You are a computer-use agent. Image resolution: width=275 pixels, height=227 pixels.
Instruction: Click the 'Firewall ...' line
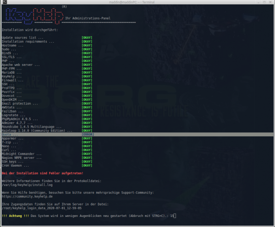tap(12, 80)
